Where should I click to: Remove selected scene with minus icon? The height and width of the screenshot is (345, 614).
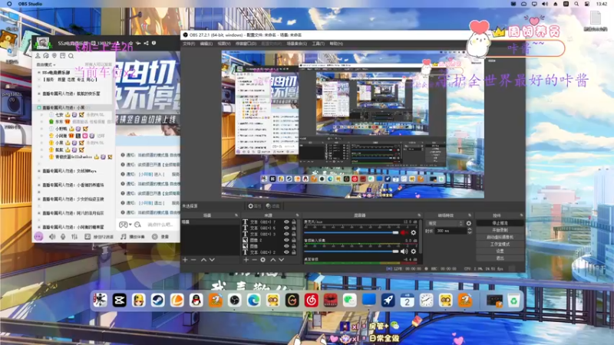pos(193,260)
